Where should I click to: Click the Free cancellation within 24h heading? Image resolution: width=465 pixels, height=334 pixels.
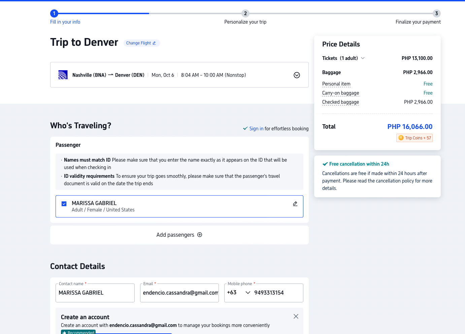359,164
